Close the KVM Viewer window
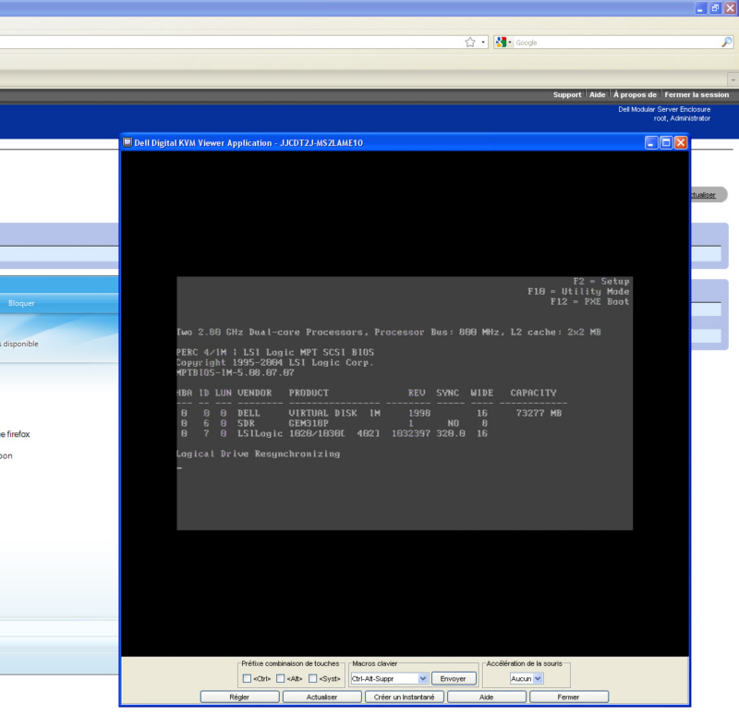739x728 pixels. [x=681, y=143]
